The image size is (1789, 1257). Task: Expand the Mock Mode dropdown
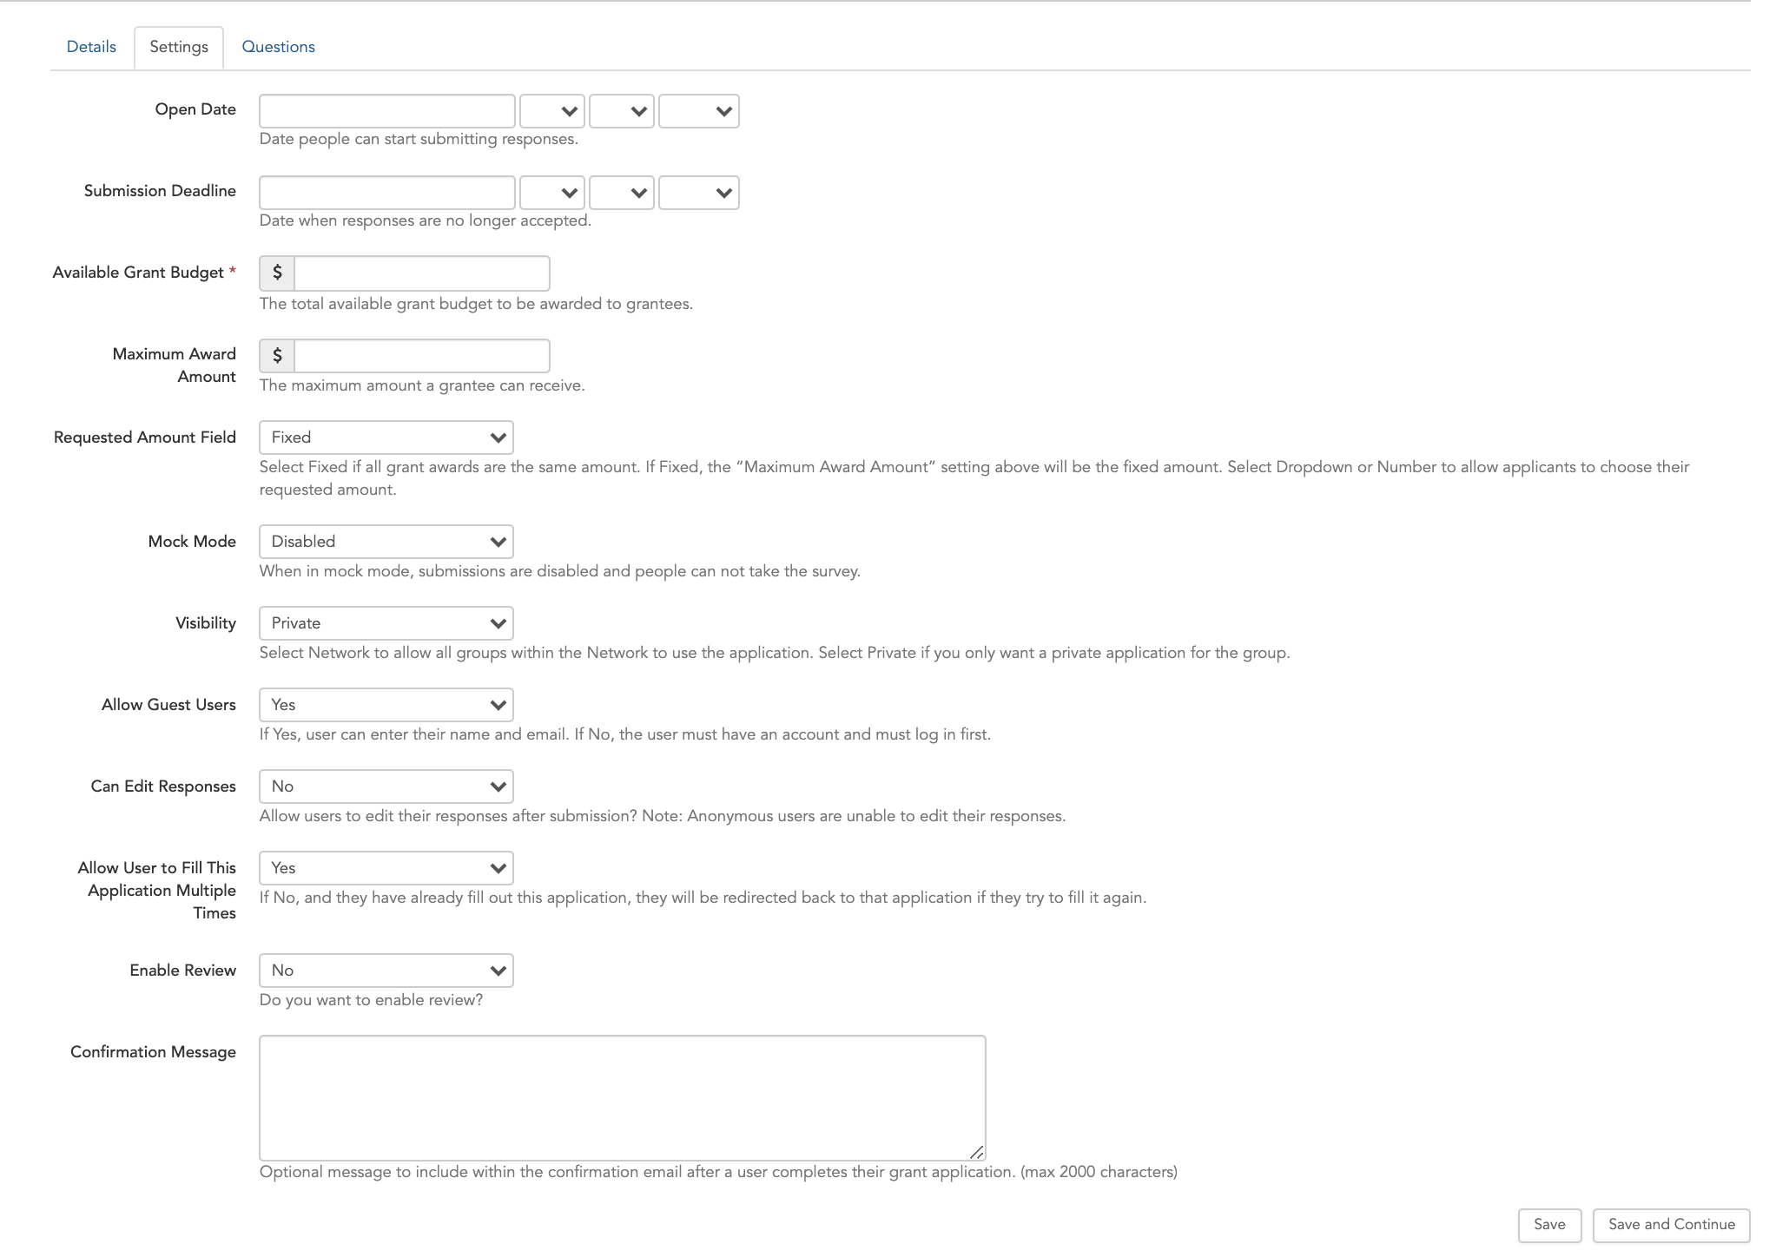tap(386, 542)
